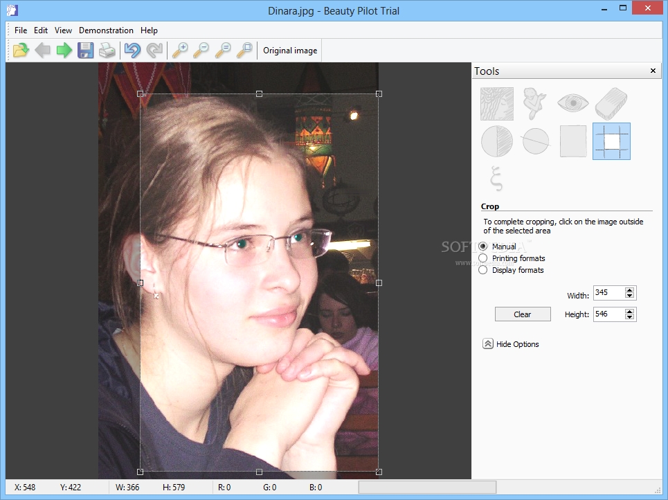The width and height of the screenshot is (668, 500).
Task: Click the top-center crop selection handle
Action: point(259,93)
